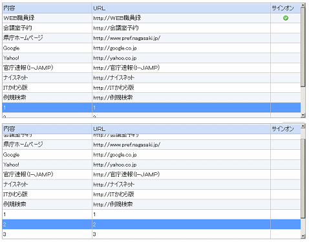Click the yahoo.co.jp URL cell in the bottom table

181,165
